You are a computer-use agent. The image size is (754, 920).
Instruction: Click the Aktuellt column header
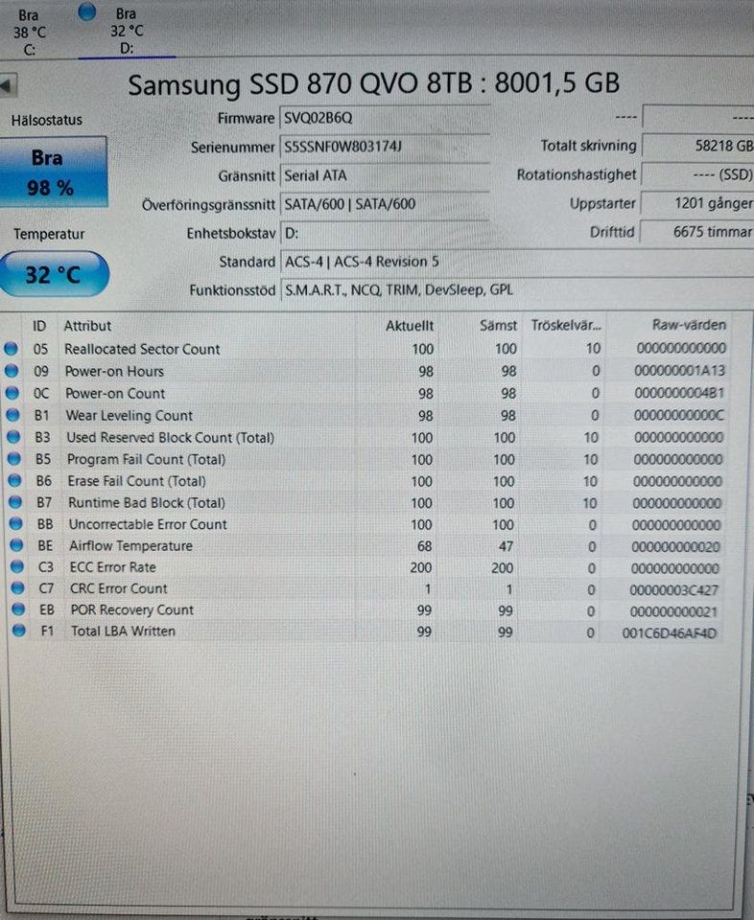pos(410,326)
